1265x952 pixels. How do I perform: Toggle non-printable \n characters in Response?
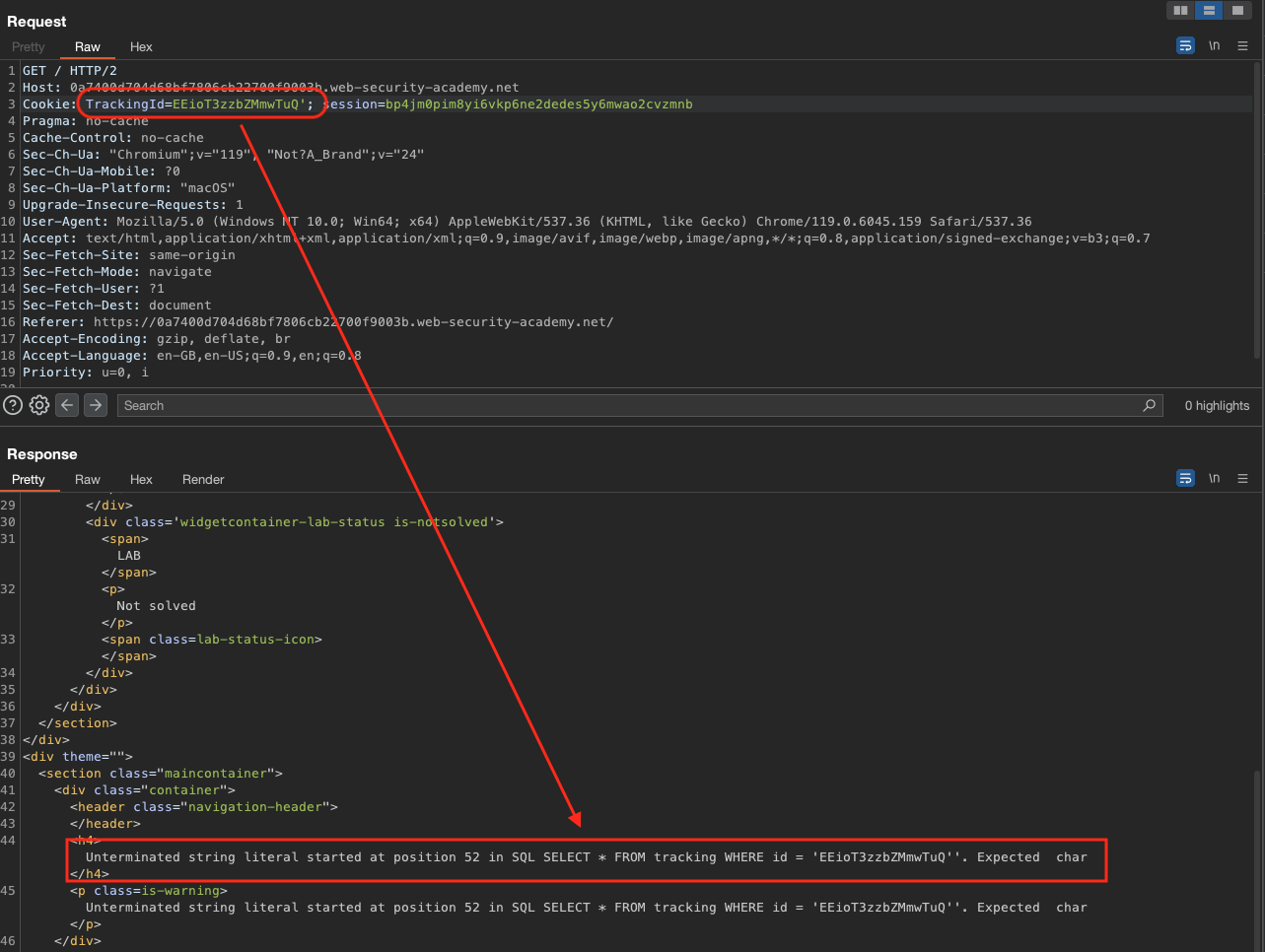(x=1214, y=479)
